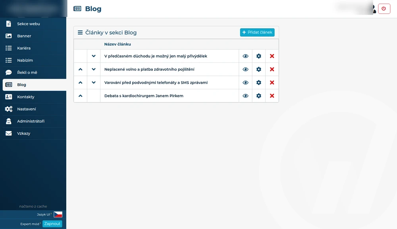Move 'Varování před podvodnými' article up

point(81,83)
